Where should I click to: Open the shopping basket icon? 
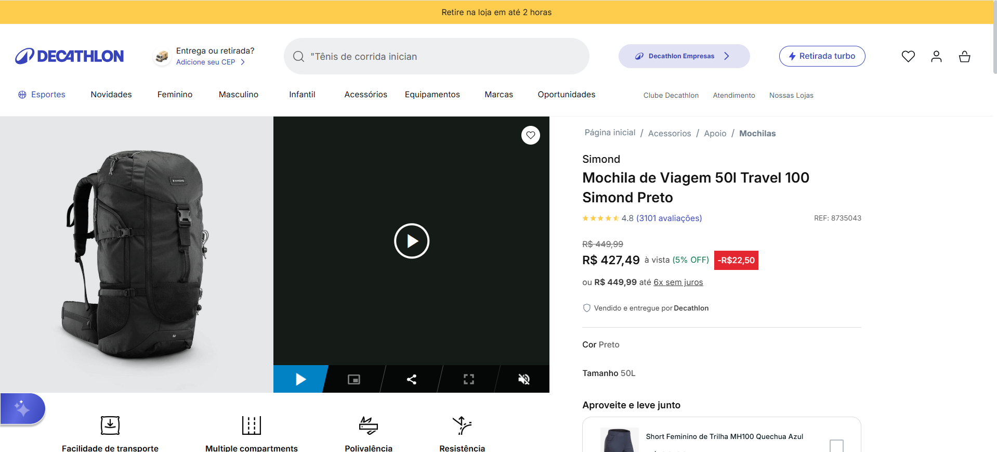(964, 56)
